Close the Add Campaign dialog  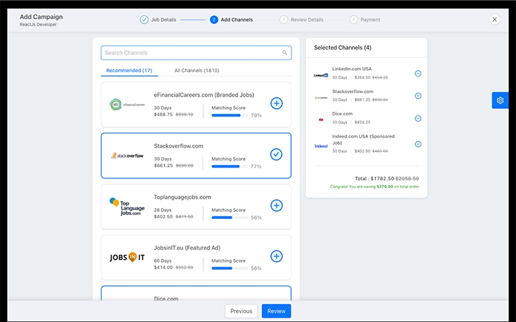[x=495, y=19]
